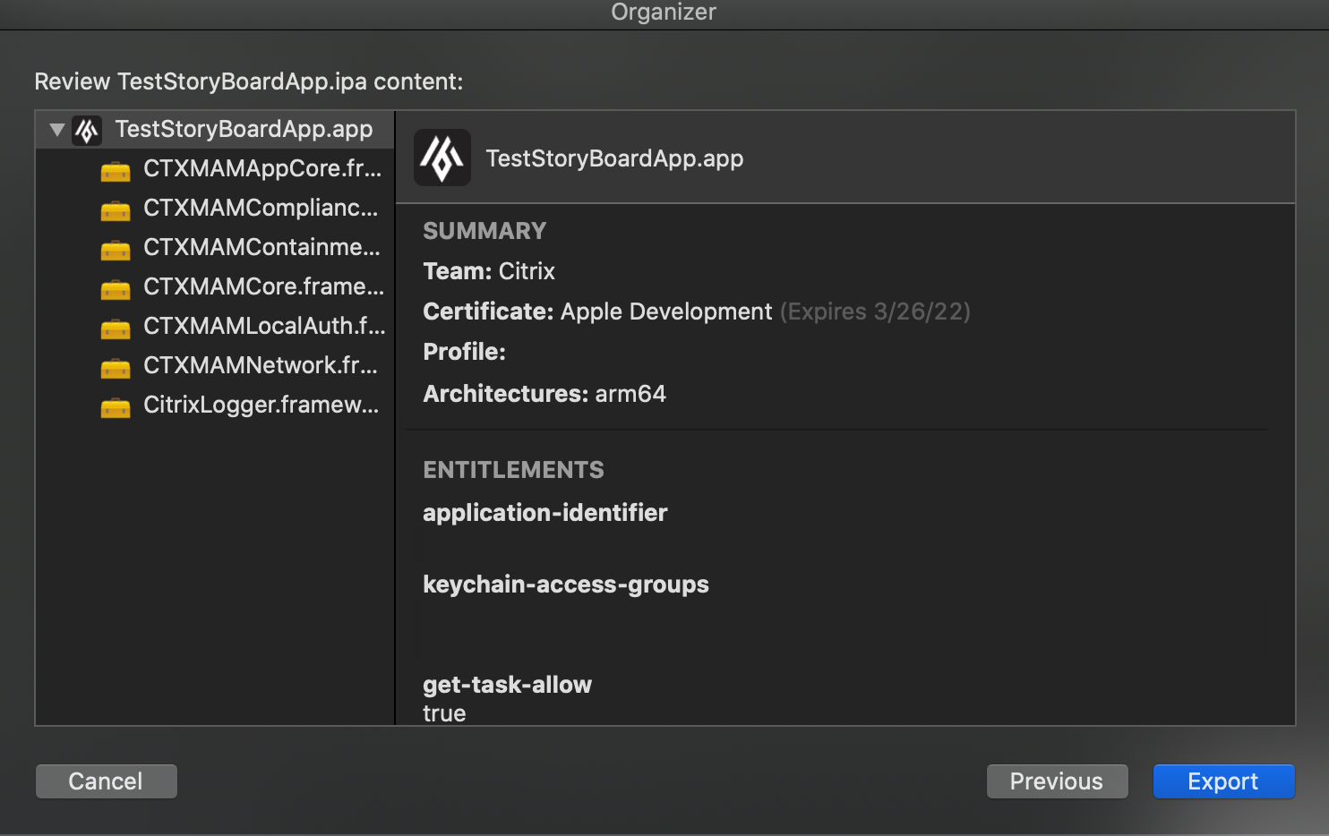Click the CitrixLogger framework toolbox icon
The width and height of the screenshot is (1329, 836).
click(x=116, y=406)
